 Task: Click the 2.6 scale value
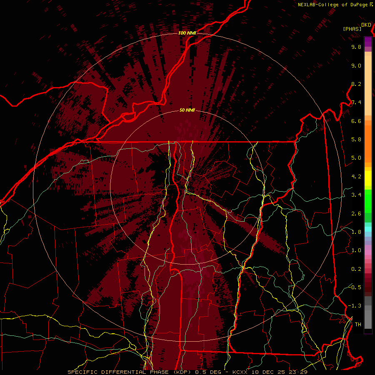pos(356,214)
